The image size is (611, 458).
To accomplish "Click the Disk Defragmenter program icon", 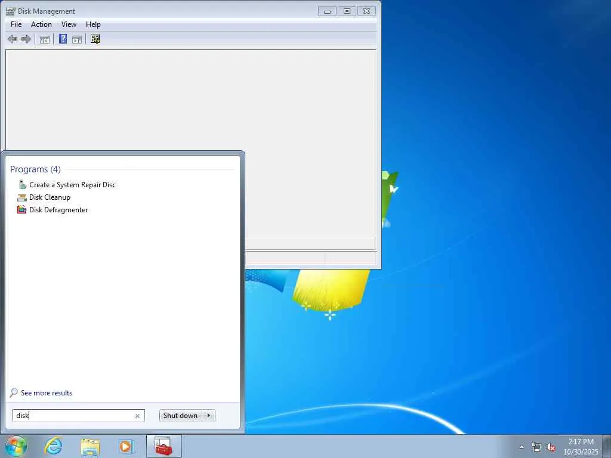I will pos(22,209).
